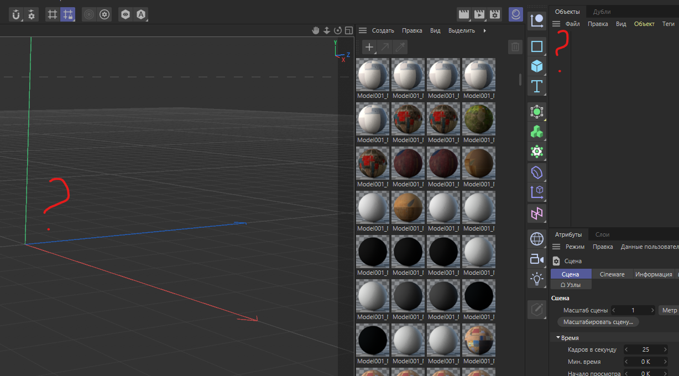Viewport: 679px width, 376px height.
Task: Click the Масштаб сцены value field
Action: coord(633,310)
